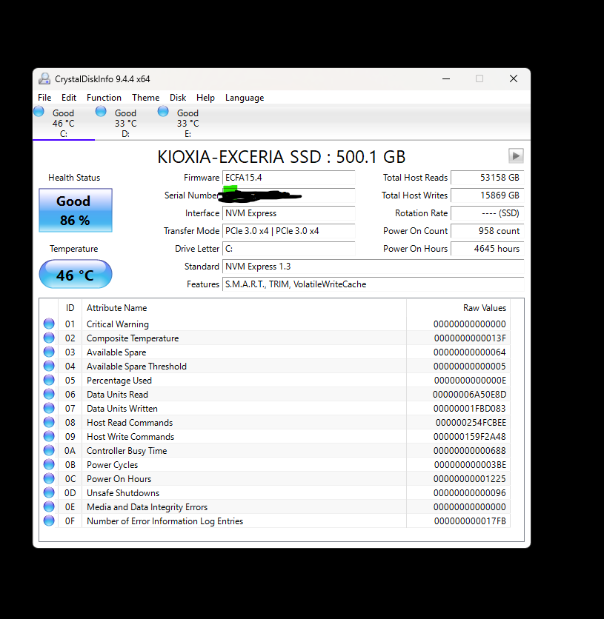Select the Percentage Used attribute name
The width and height of the screenshot is (604, 619).
point(119,381)
